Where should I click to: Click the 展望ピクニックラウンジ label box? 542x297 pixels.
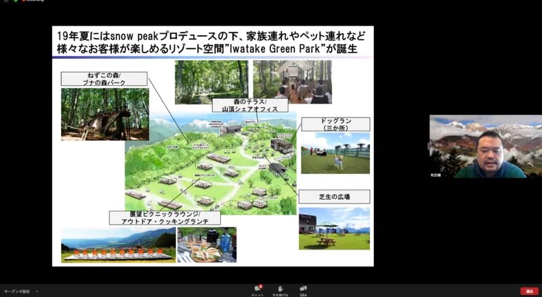click(x=165, y=218)
